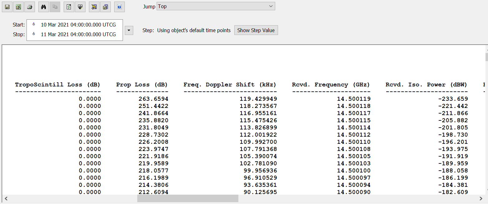Click the horizontal scrollbar left arrow
The height and width of the screenshot is (204, 488).
point(6,198)
